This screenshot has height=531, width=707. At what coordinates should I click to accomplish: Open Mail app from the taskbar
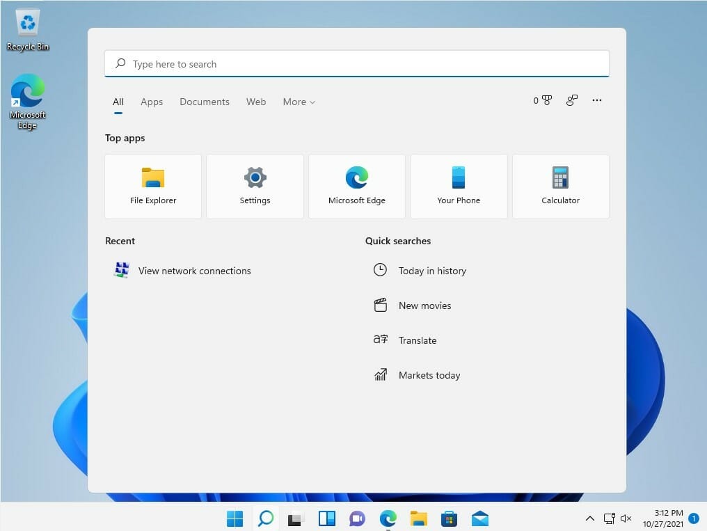pos(479,518)
